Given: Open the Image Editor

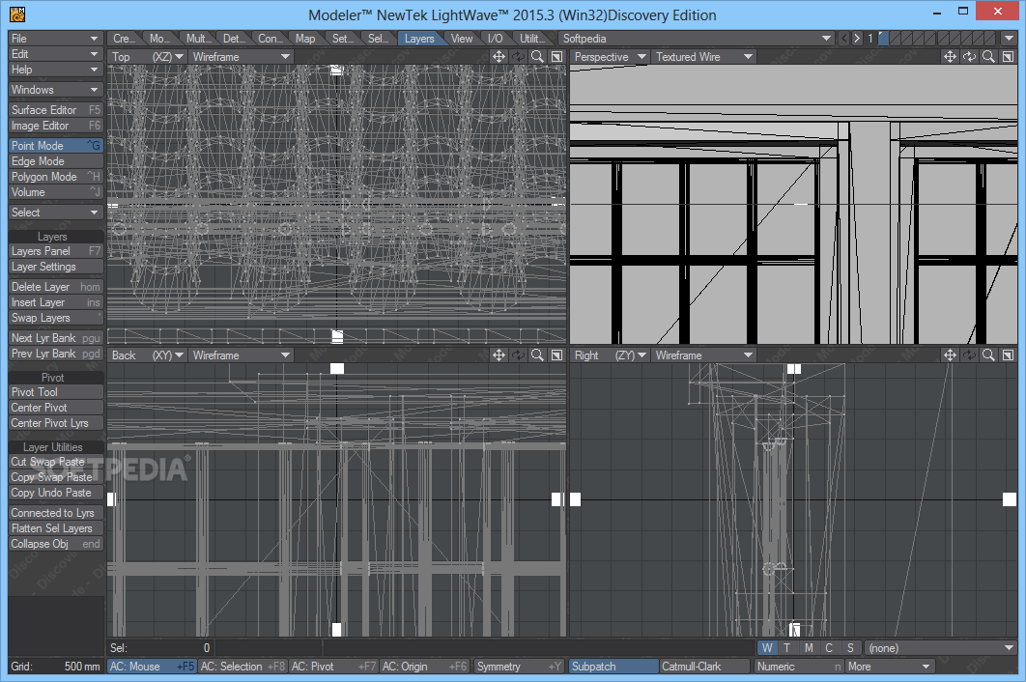Looking at the screenshot, I should click(56, 126).
